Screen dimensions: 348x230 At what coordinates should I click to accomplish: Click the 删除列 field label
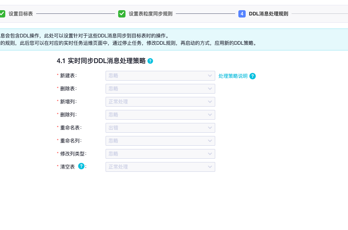point(68,115)
